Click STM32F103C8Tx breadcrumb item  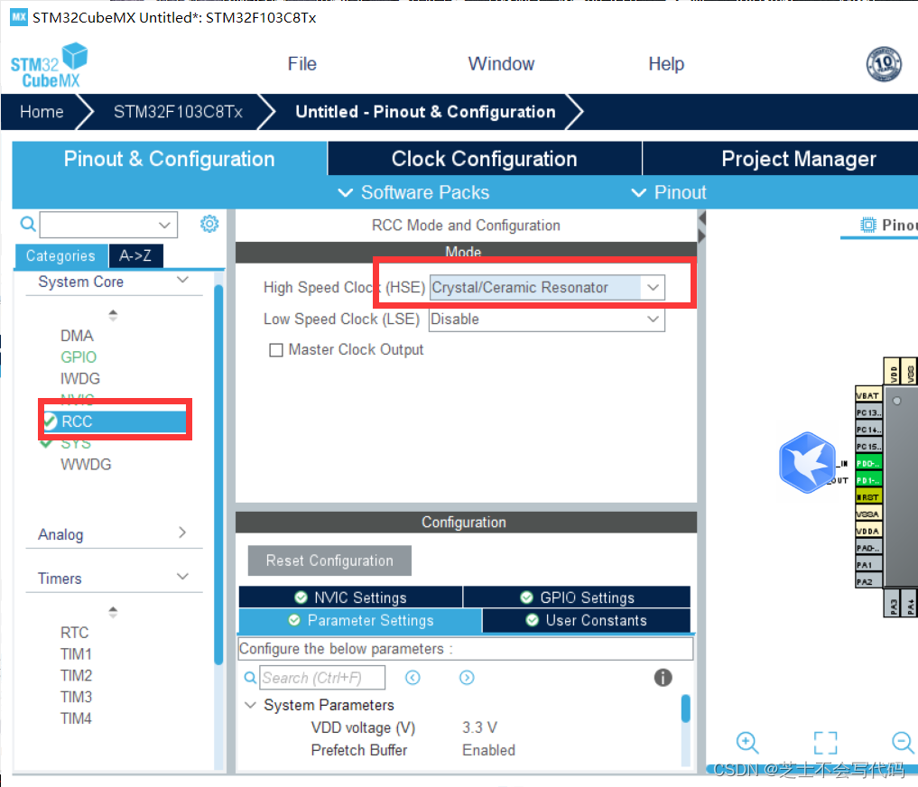[x=178, y=112]
